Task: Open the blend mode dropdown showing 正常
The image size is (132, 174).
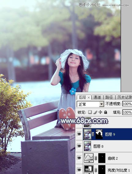Action: 90,104
